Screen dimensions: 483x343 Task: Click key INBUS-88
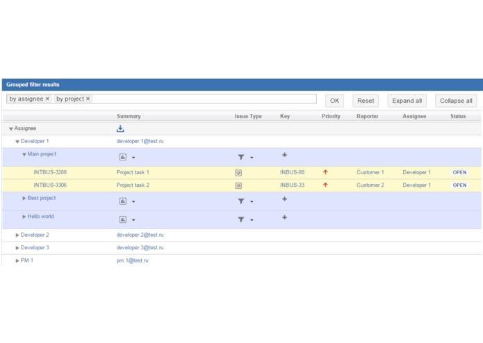292,172
